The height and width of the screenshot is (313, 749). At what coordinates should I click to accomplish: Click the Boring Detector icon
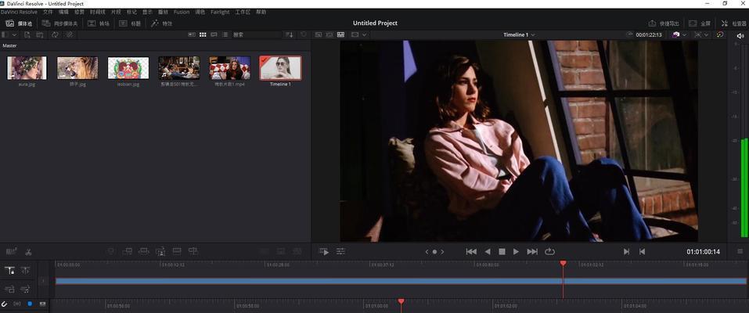point(12,251)
